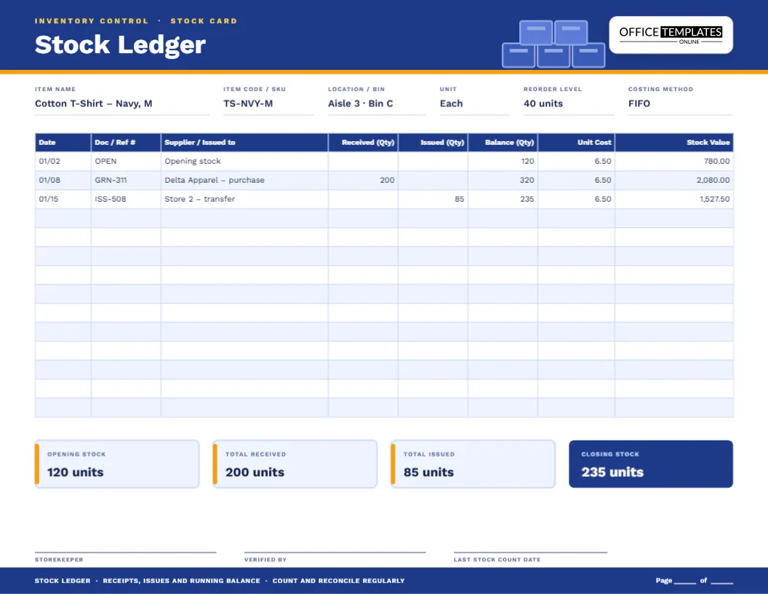Select date cell '01/15'
768x594 pixels.
click(x=63, y=199)
